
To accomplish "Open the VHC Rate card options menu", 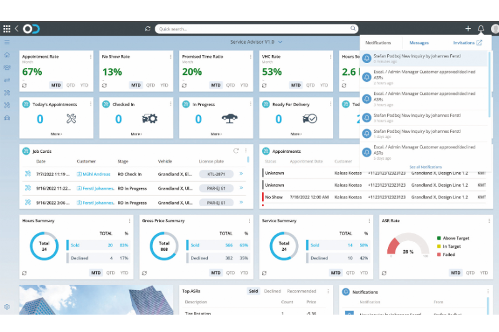I will (329, 57).
